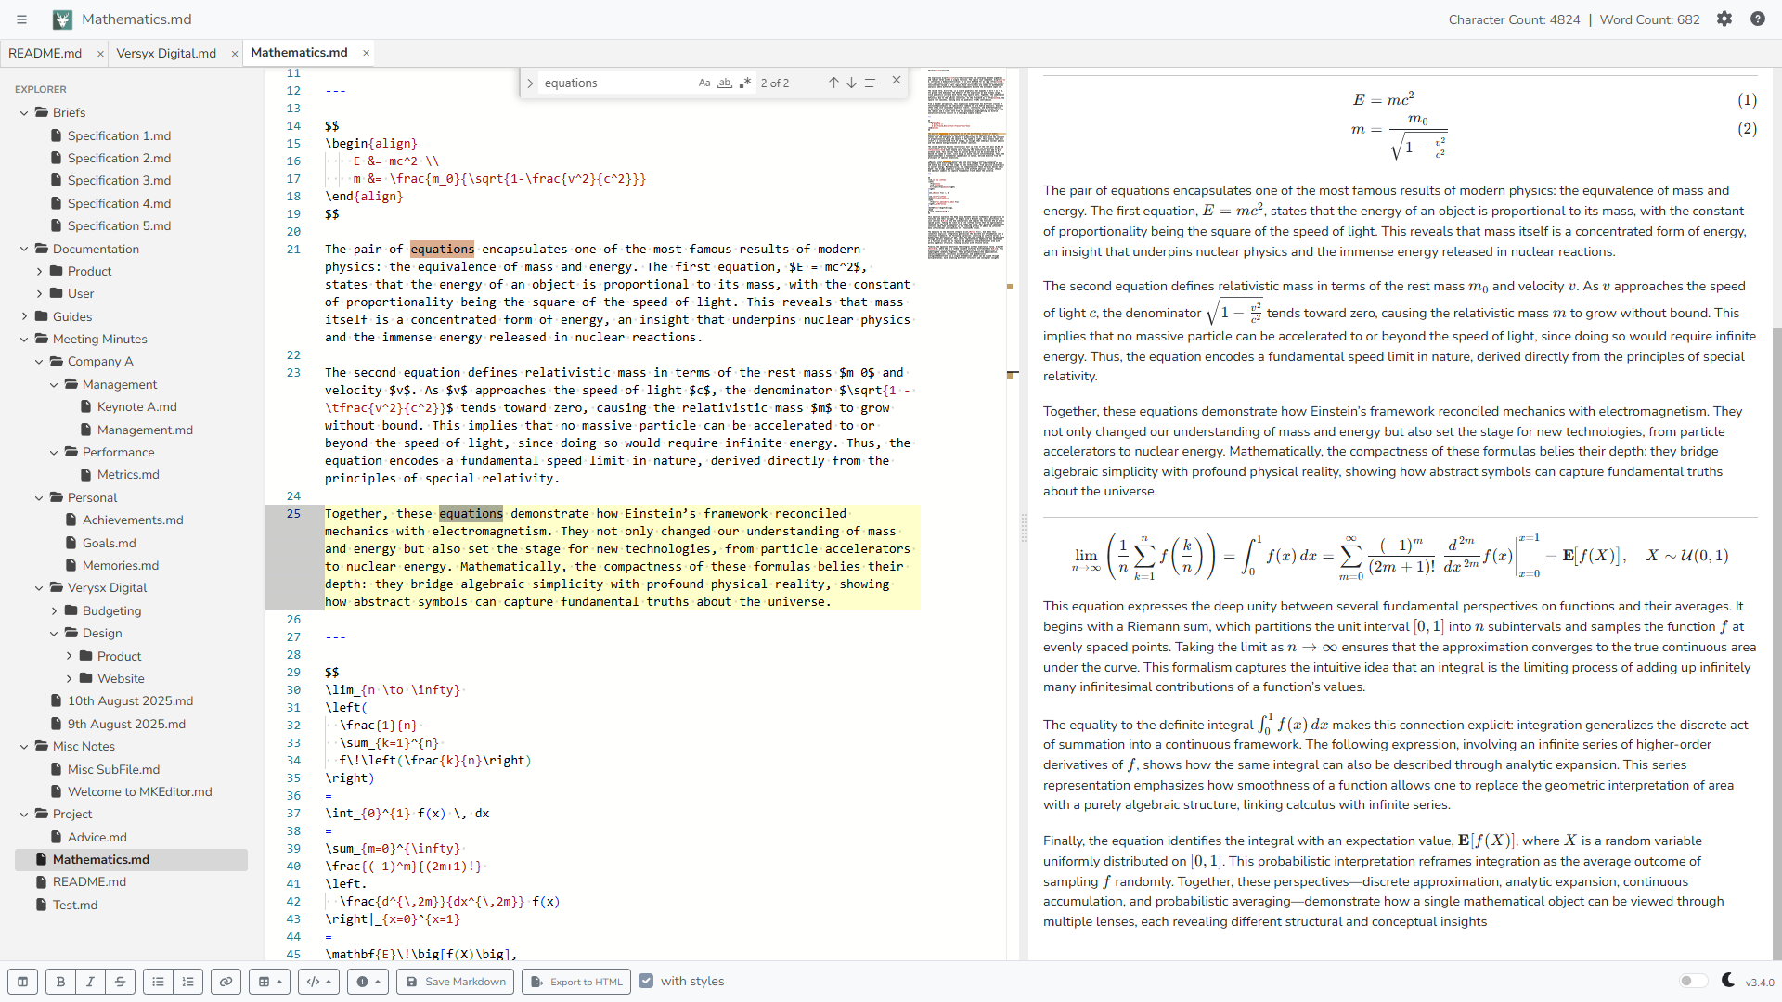The height and width of the screenshot is (1002, 1782).
Task: Collapse the Management folder
Action: pyautogui.click(x=54, y=385)
